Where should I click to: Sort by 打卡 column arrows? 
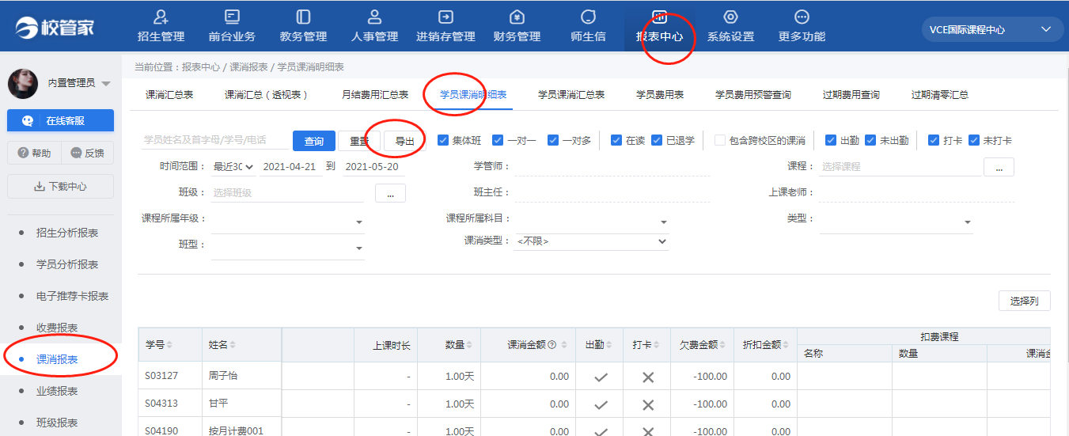pos(658,345)
